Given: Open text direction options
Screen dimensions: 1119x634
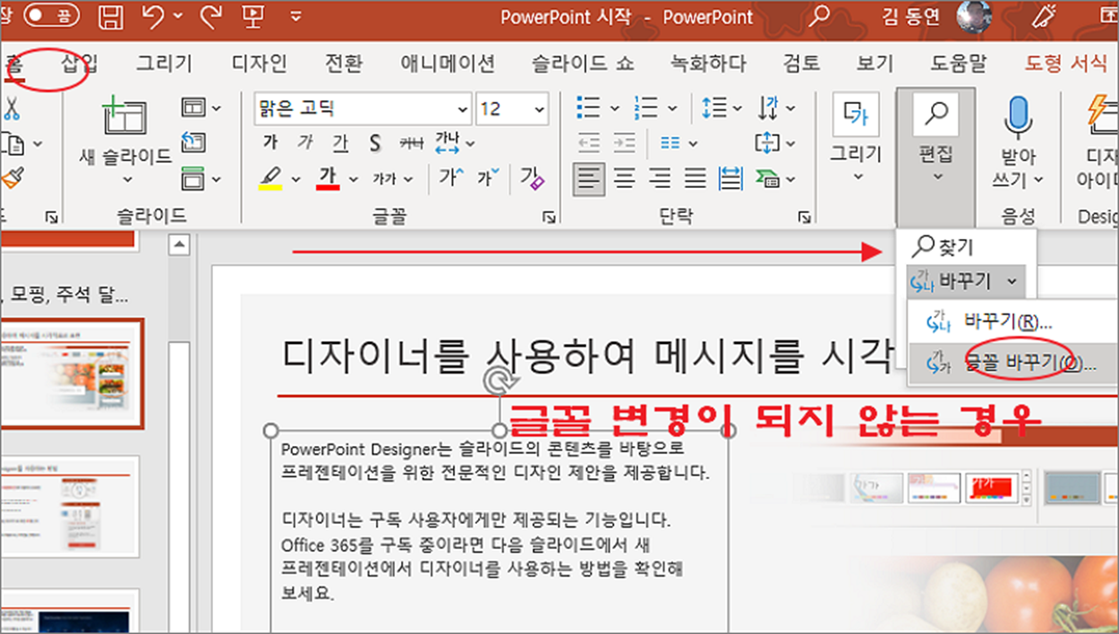Looking at the screenshot, I should 776,108.
